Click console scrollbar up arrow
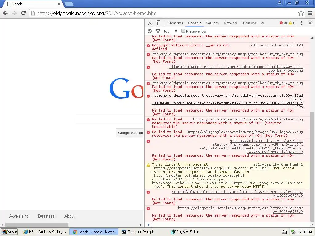 (x=313, y=38)
